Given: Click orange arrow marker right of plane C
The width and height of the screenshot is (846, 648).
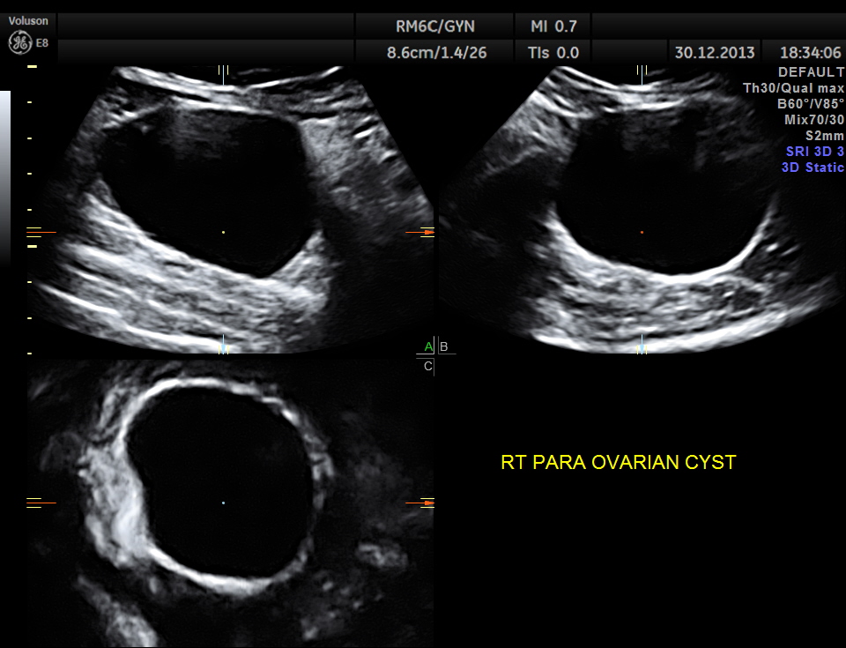Looking at the screenshot, I should 427,503.
